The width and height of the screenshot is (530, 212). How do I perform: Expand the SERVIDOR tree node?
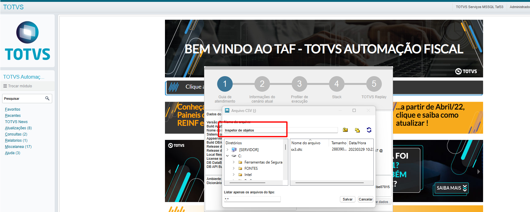pos(227,150)
